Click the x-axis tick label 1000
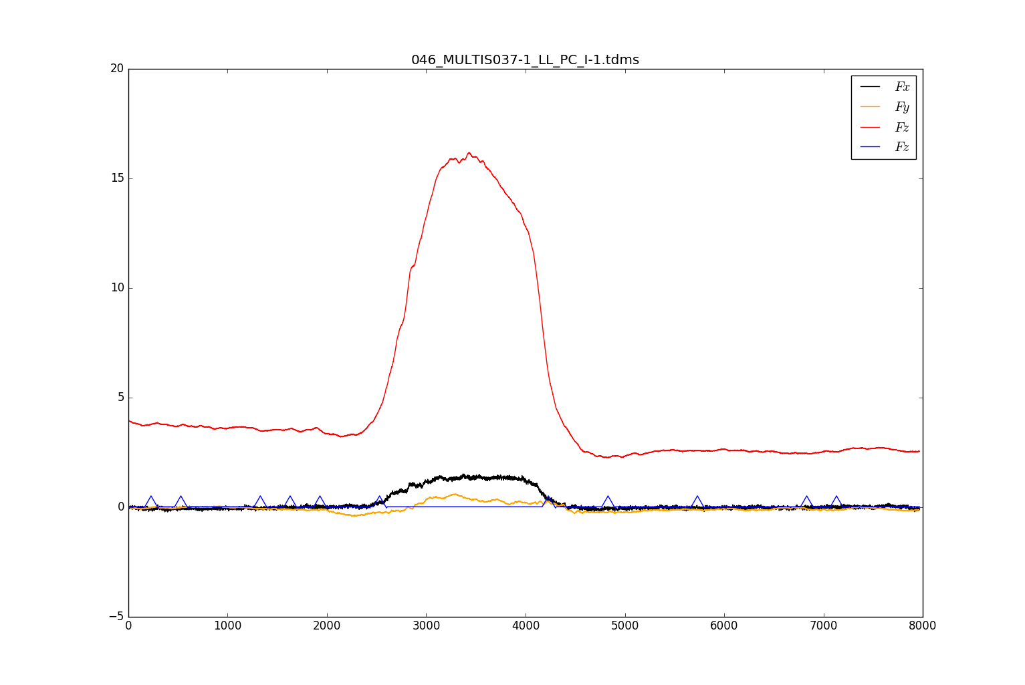The width and height of the screenshot is (1025, 685). click(x=227, y=626)
